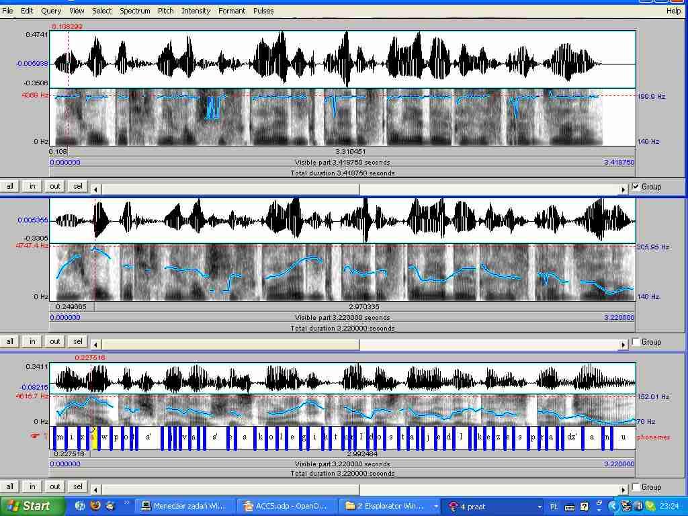Open the Query menu
Screen dimensions: 688x516
click(51, 11)
